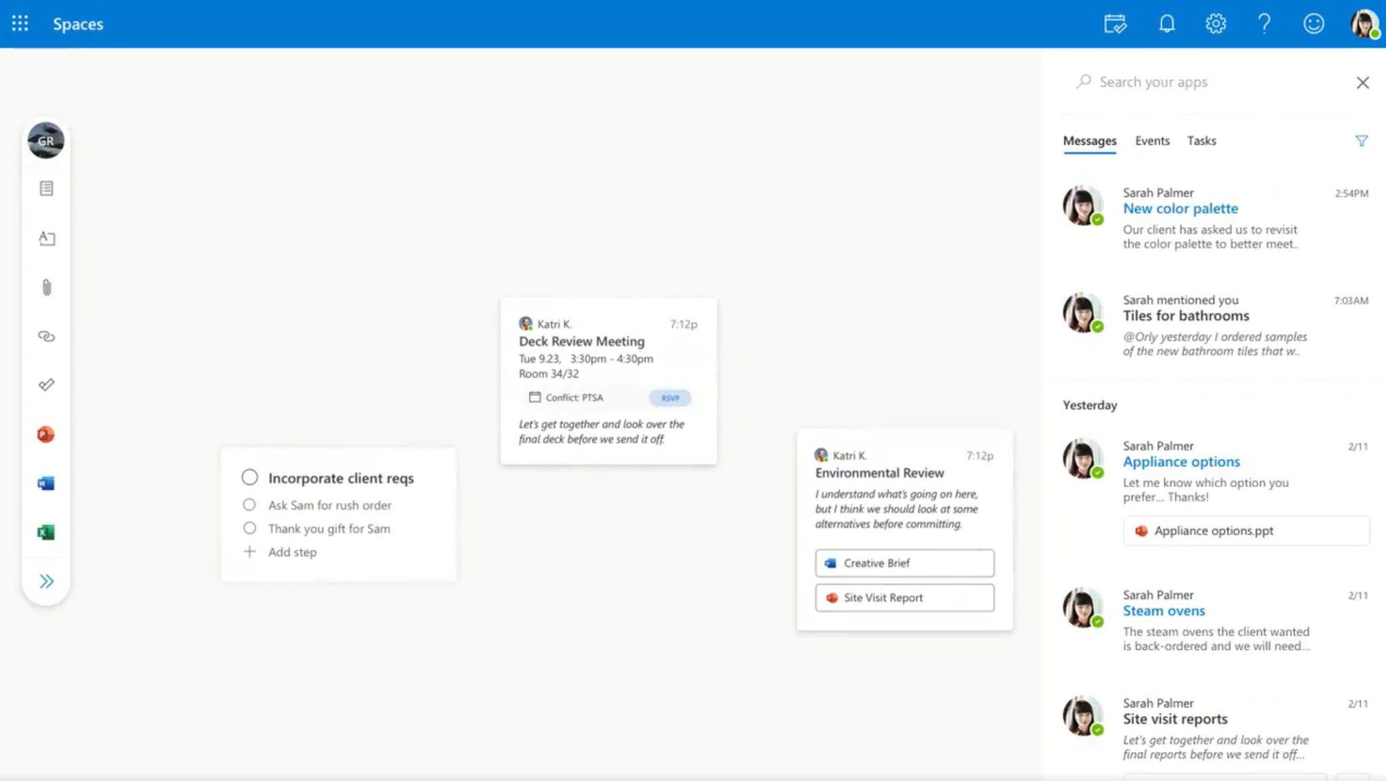Screen dimensions: 1386x781
Task: Filter messages with the funnel icon
Action: coord(1362,141)
